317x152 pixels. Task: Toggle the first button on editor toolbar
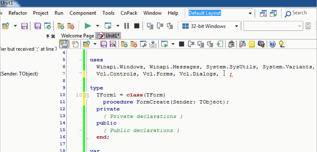pyautogui.click(x=64, y=44)
